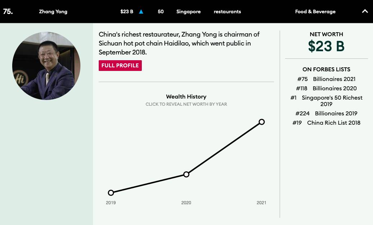Screen dimensions: 373x225
Task: Open Billionaires 2019 list link
Action: [336, 113]
